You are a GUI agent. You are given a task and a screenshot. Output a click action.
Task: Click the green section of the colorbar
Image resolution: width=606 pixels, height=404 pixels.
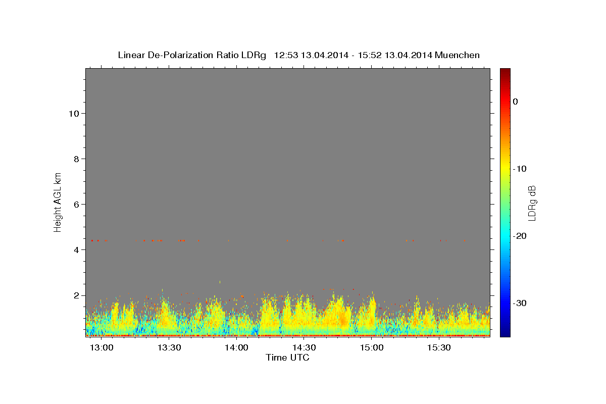pyautogui.click(x=505, y=202)
